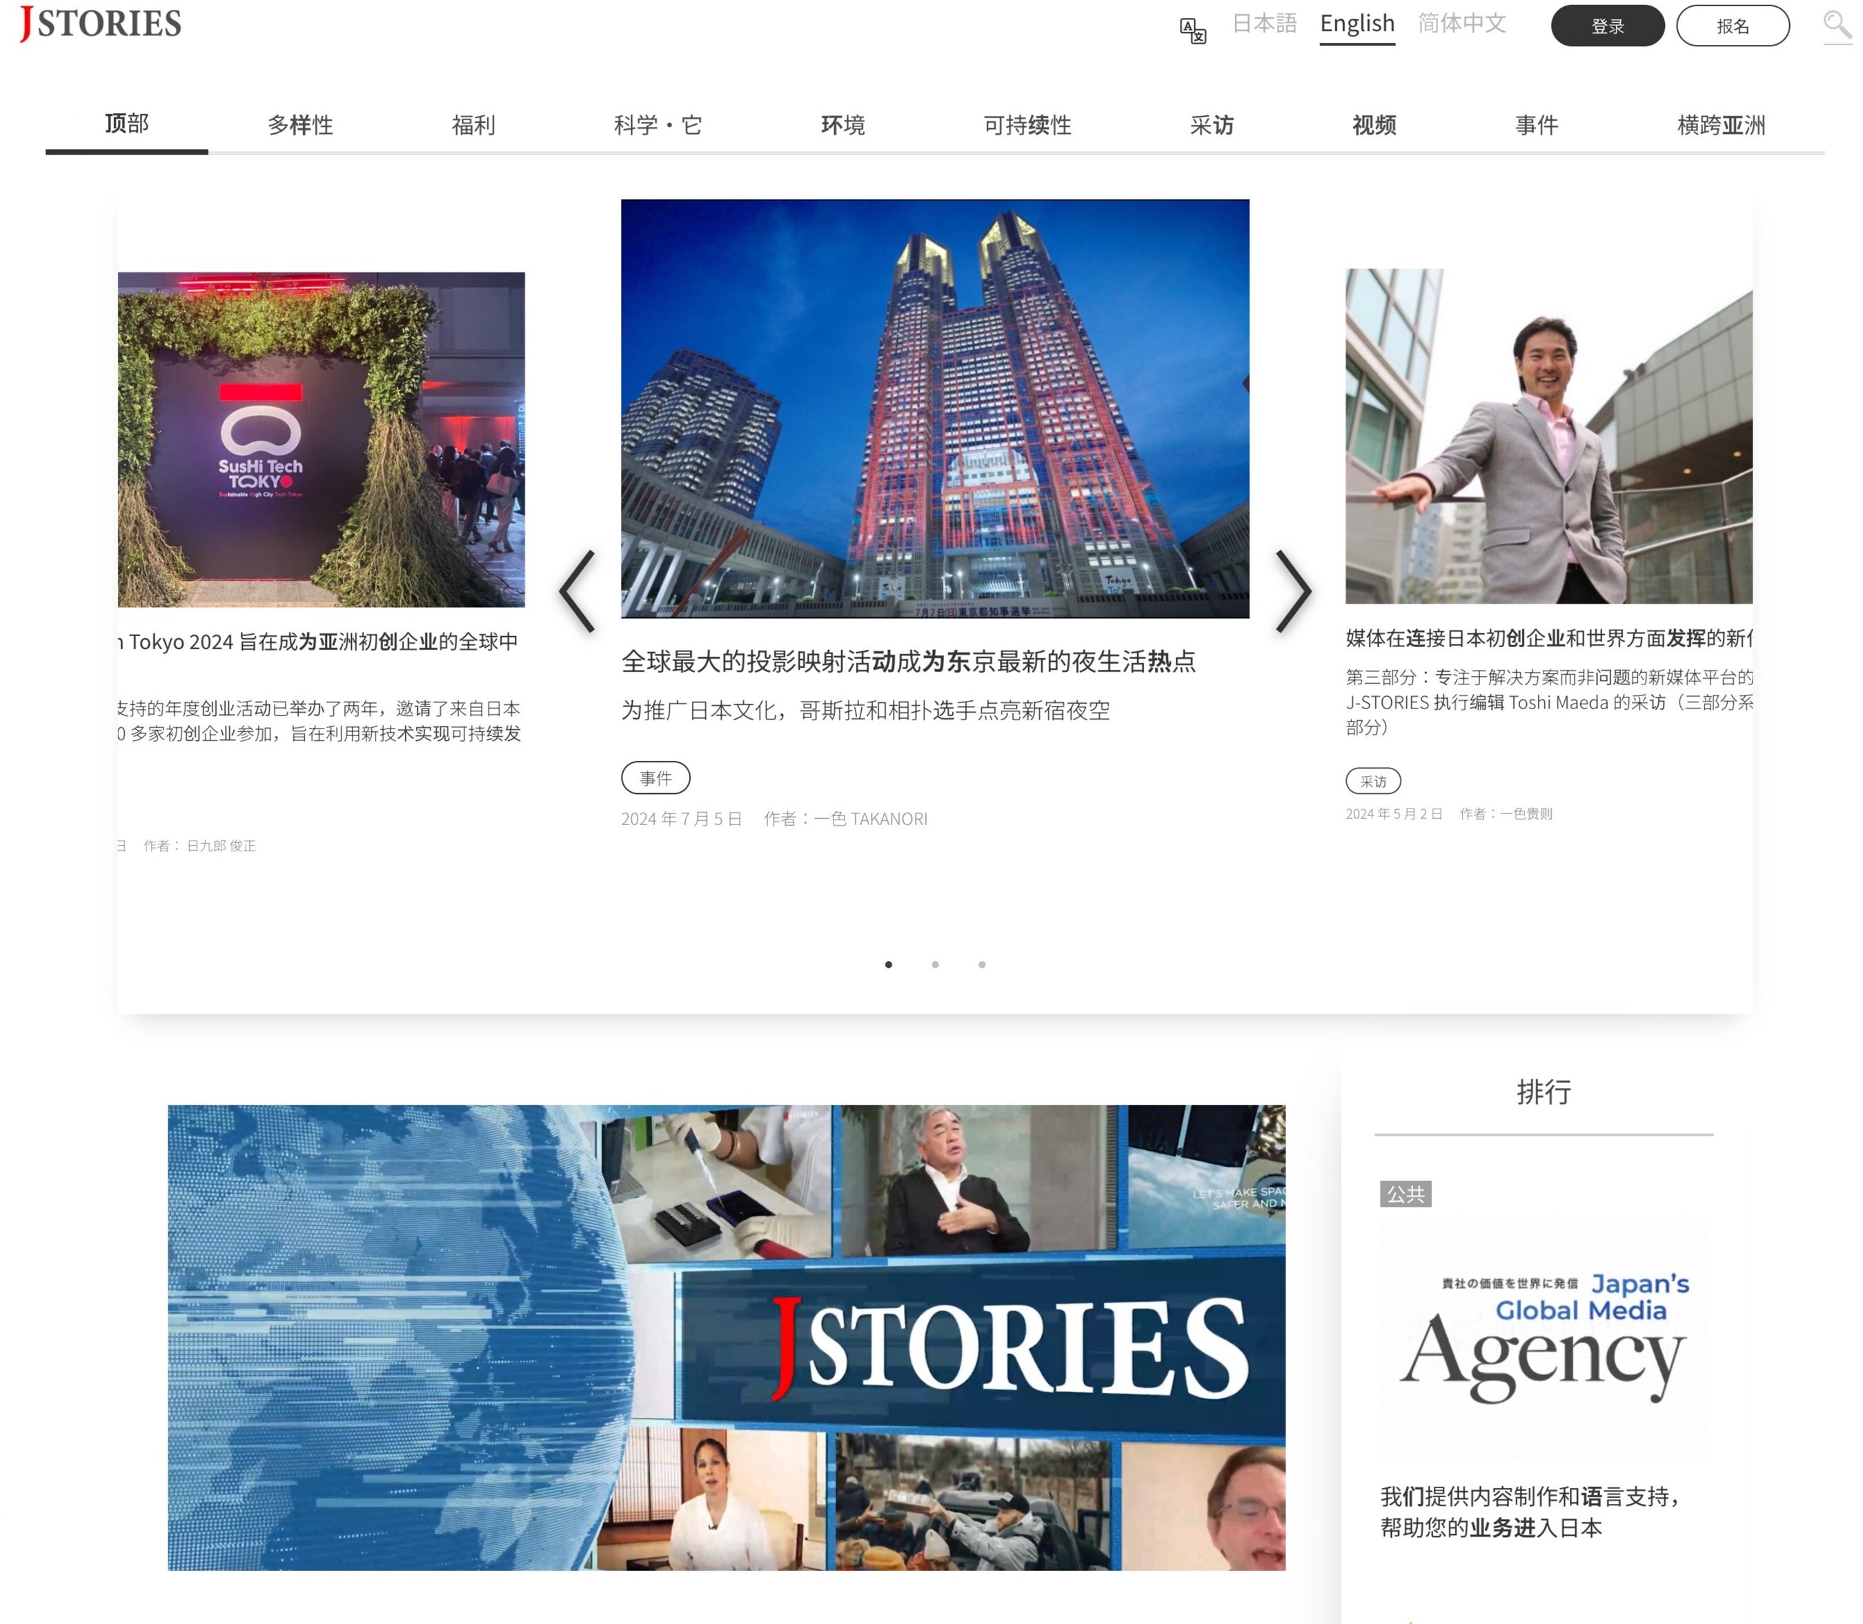Go to previous carousel slide arrow

(x=578, y=591)
